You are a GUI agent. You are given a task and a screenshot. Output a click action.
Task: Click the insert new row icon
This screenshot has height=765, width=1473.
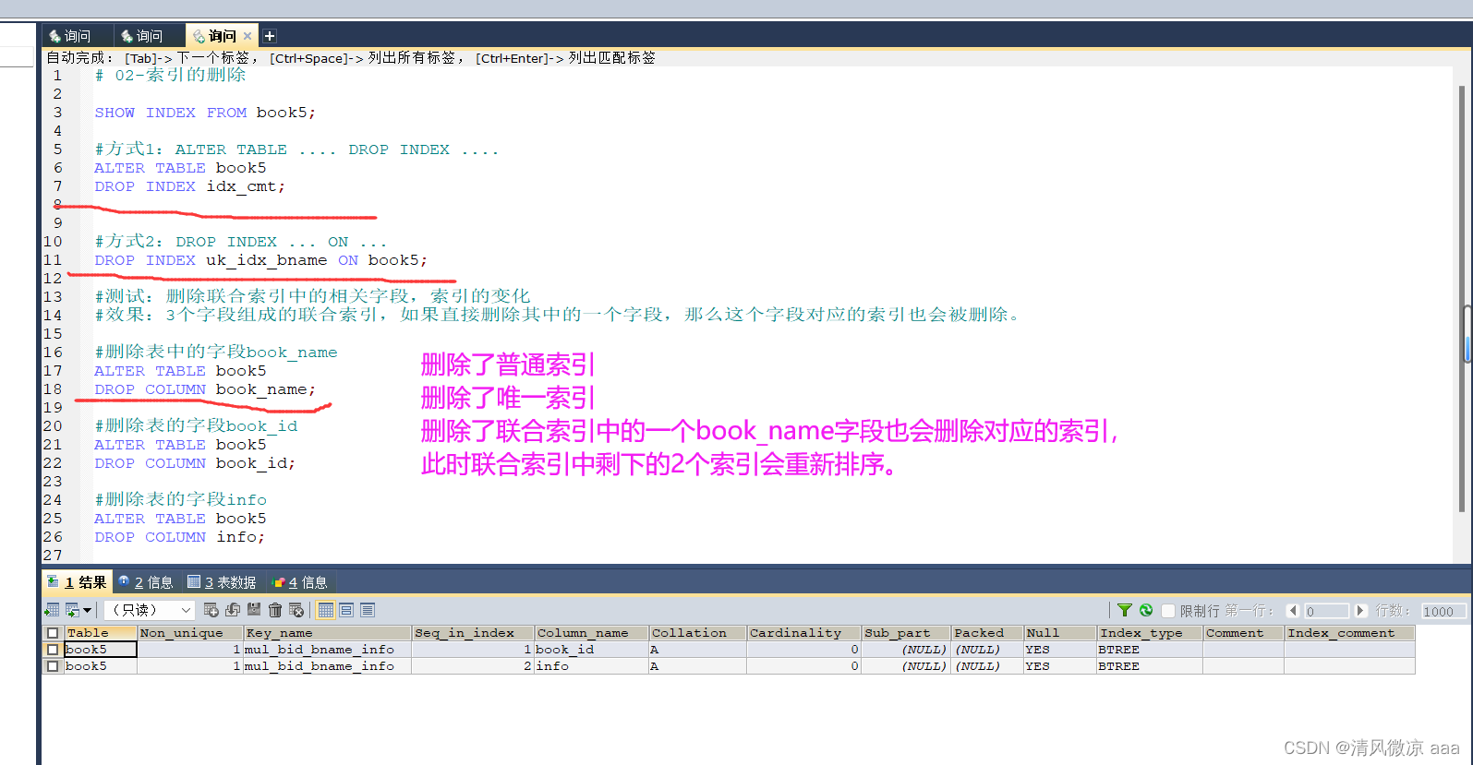[x=211, y=610]
